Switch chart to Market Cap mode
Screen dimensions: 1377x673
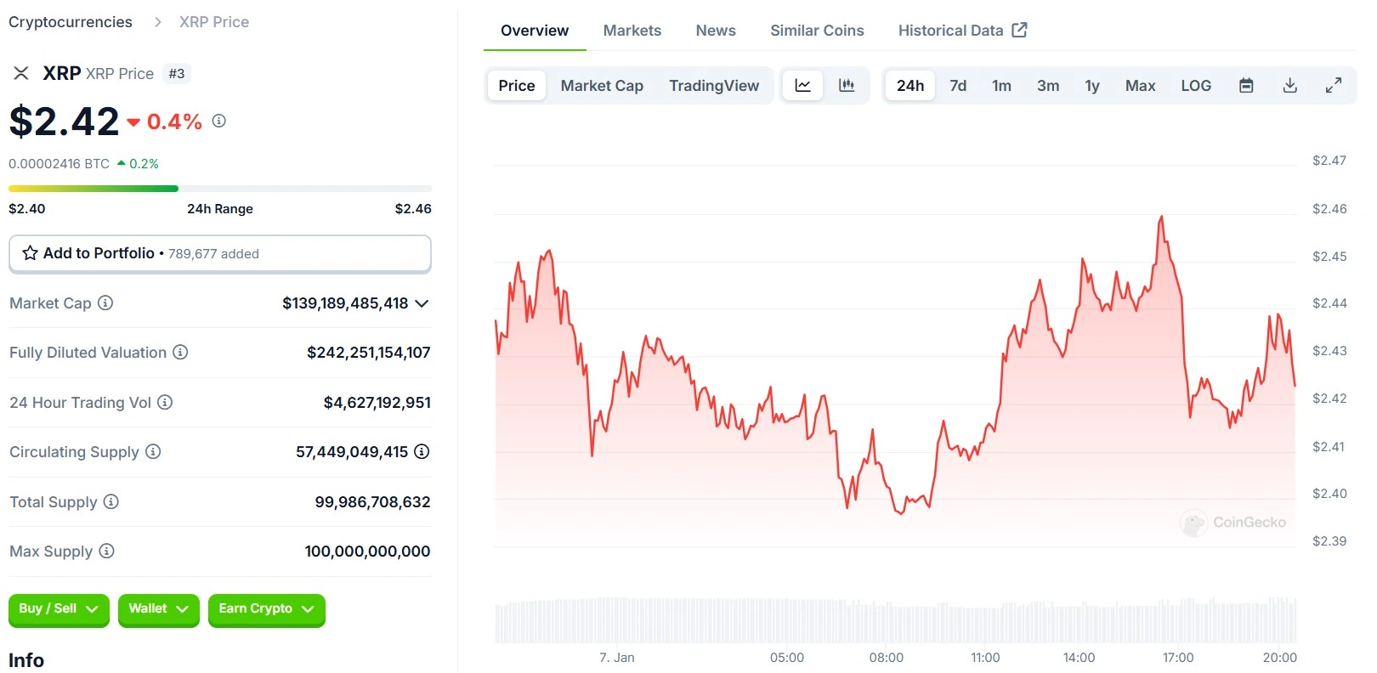[x=602, y=85]
